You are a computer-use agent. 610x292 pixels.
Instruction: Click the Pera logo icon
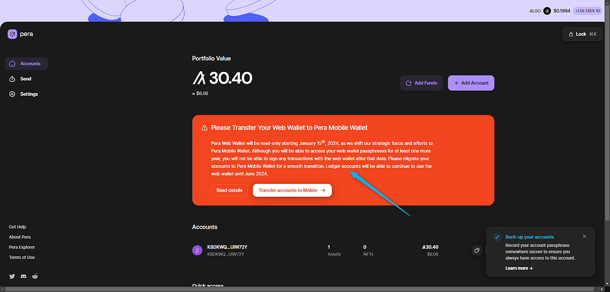point(12,34)
